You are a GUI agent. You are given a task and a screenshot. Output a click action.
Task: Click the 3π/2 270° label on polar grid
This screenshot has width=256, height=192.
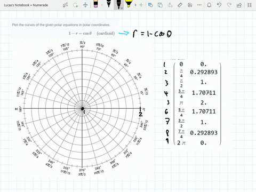(x=82, y=172)
